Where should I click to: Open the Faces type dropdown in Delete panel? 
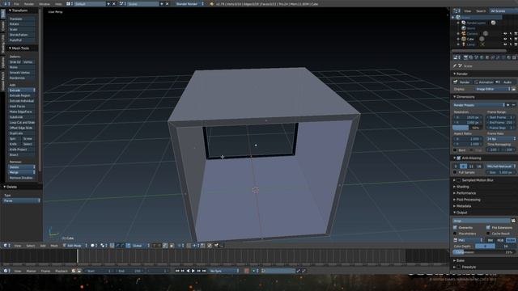coord(21,200)
